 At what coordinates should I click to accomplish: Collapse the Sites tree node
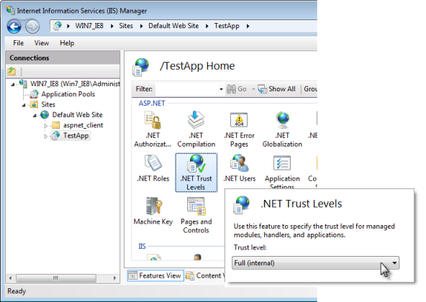tap(24, 105)
